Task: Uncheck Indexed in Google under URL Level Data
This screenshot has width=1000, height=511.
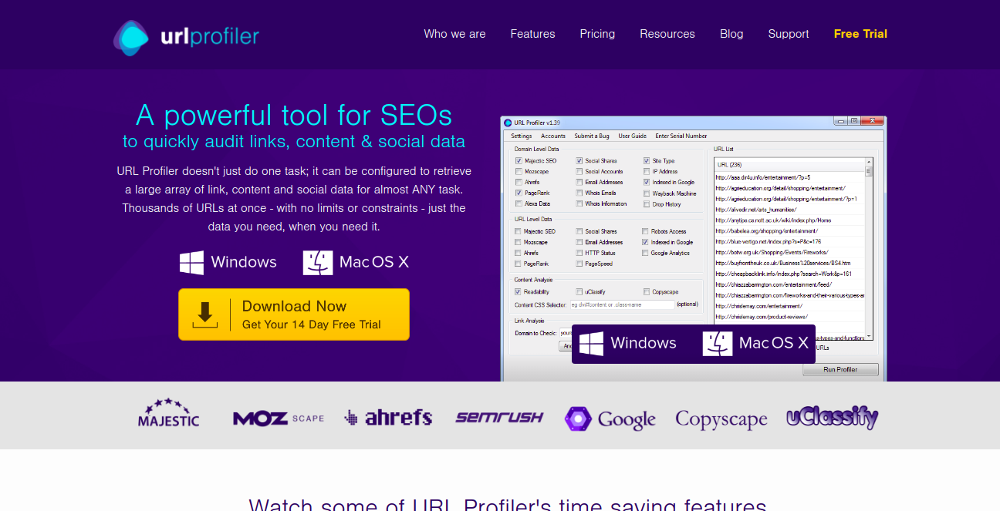Action: pos(645,242)
